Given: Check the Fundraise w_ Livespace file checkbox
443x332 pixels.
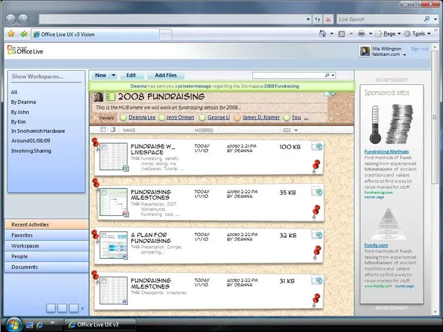Looking at the screenshot, I should pos(104,147).
